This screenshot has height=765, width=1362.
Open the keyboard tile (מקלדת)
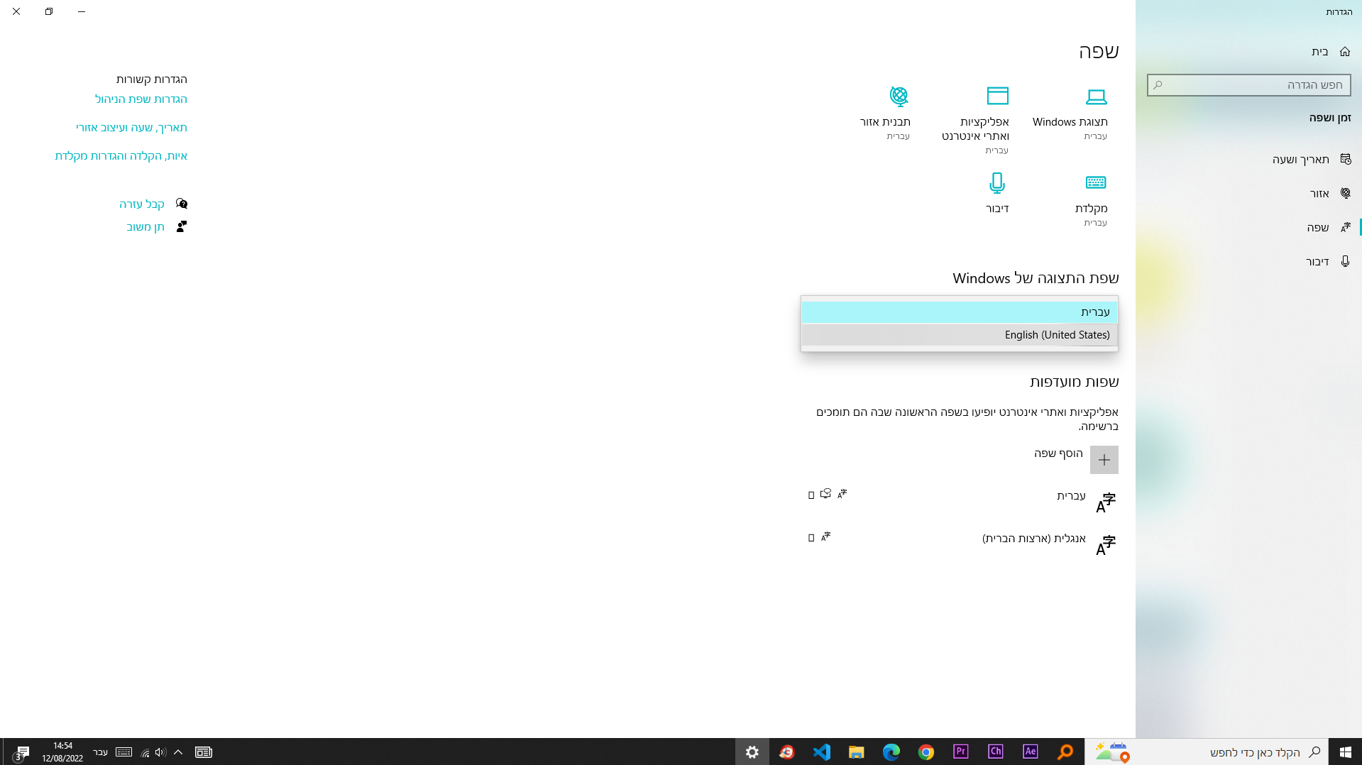1092,199
